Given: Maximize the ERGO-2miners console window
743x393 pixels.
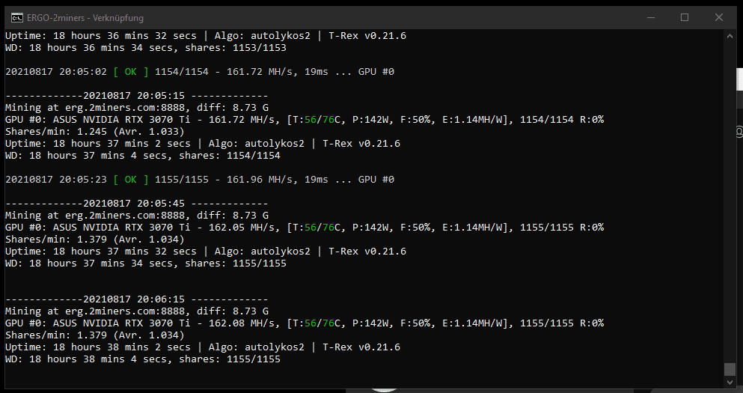Looking at the screenshot, I should (x=684, y=17).
